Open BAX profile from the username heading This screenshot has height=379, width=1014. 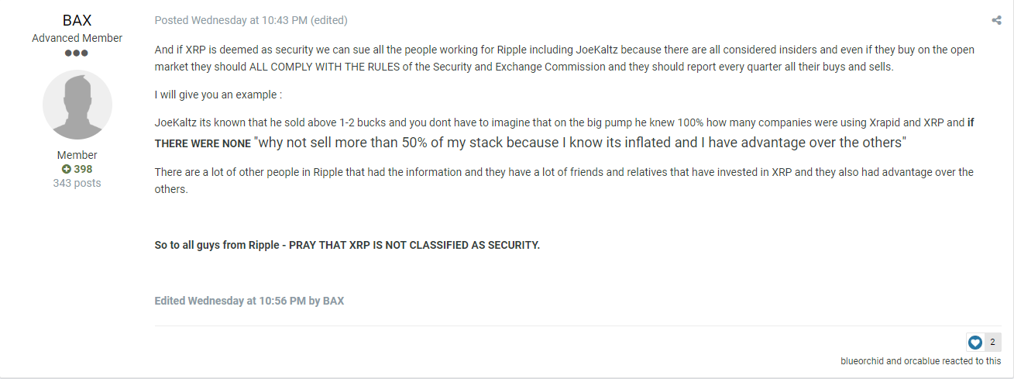[77, 21]
